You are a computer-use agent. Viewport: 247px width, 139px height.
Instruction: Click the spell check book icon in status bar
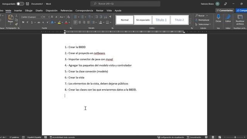pyautogui.click(x=23, y=137)
